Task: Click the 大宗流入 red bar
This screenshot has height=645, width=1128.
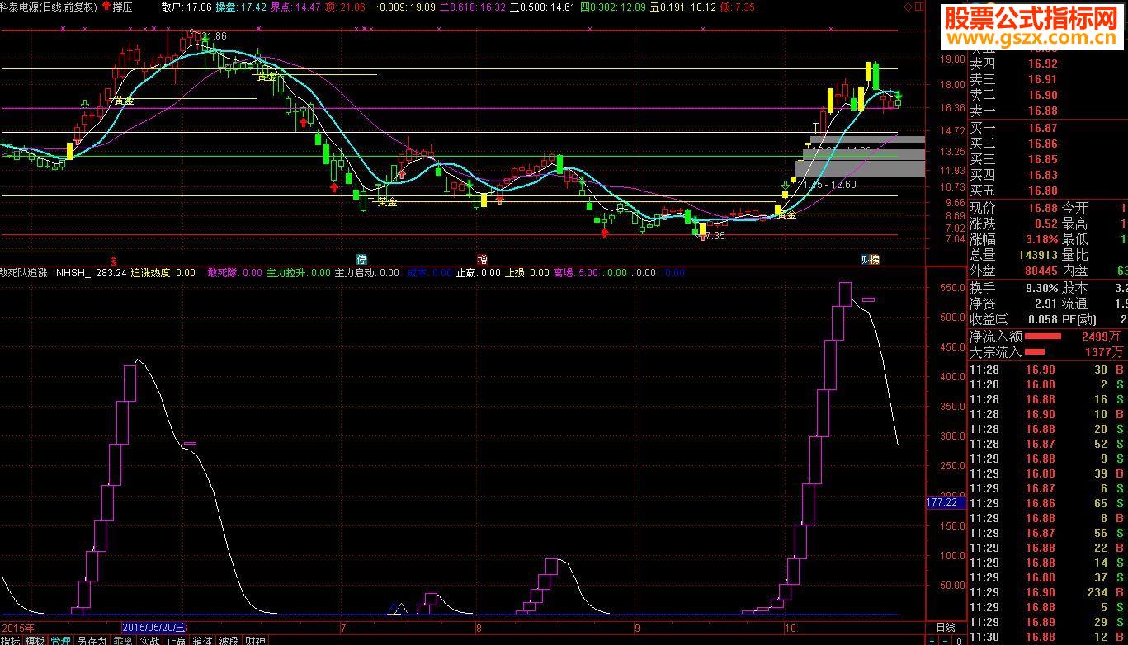Action: 1034,352
